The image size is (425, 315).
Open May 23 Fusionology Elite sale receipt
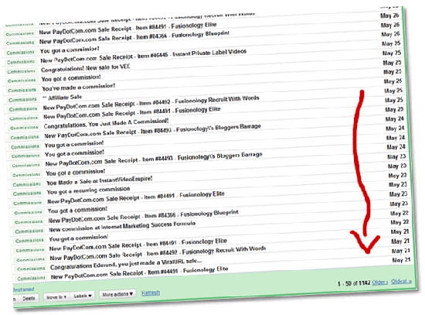pyautogui.click(x=136, y=197)
